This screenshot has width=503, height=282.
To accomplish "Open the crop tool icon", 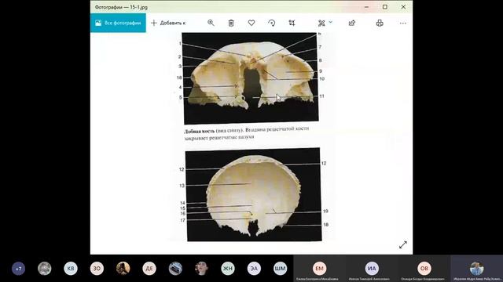I will tap(292, 23).
